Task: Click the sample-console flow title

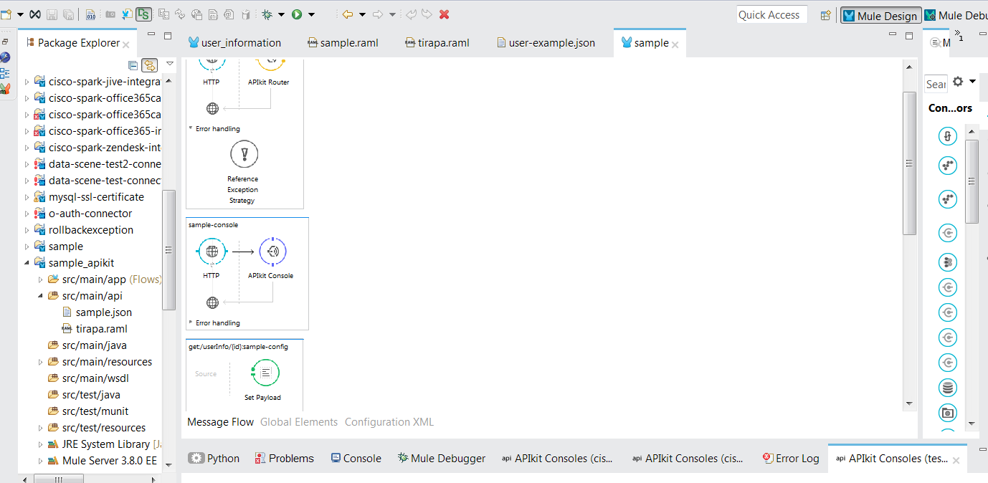Action: (x=213, y=225)
